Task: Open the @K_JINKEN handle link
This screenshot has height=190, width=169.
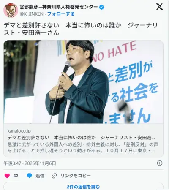Action: (x=32, y=14)
